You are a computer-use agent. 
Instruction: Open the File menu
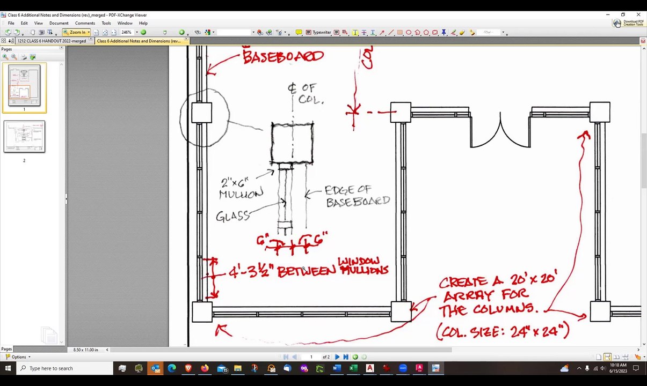(11, 23)
